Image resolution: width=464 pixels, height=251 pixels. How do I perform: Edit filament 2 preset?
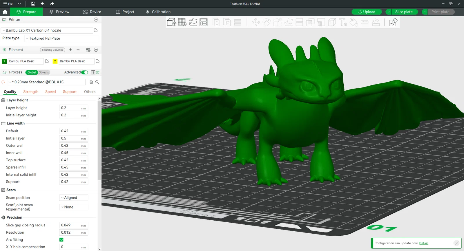98,61
